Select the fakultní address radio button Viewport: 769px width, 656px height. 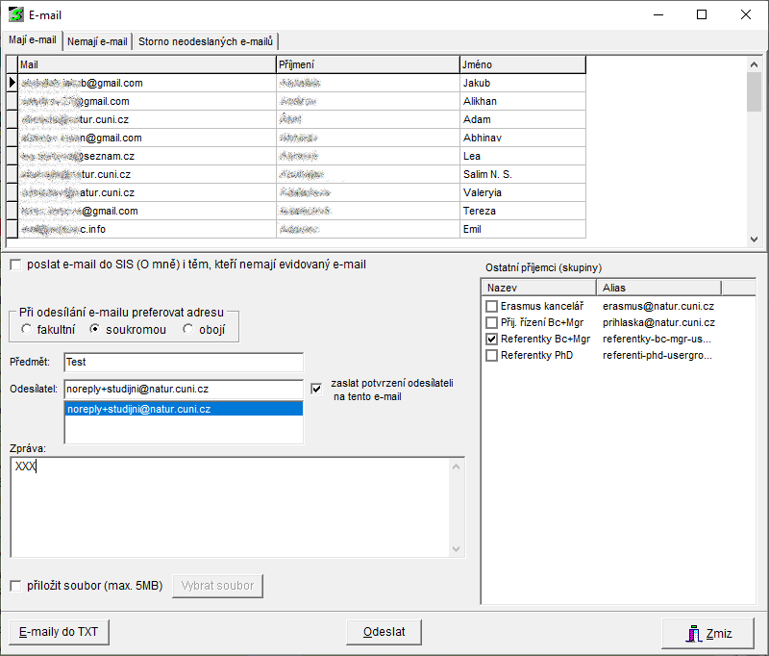click(27, 330)
